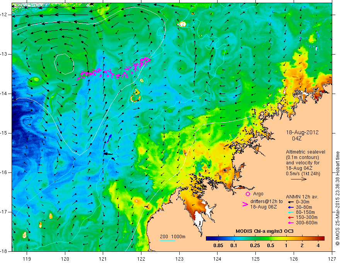The image size is (340, 263).
Task: Click the latitude axis label '-12'
Action: pos(4,15)
